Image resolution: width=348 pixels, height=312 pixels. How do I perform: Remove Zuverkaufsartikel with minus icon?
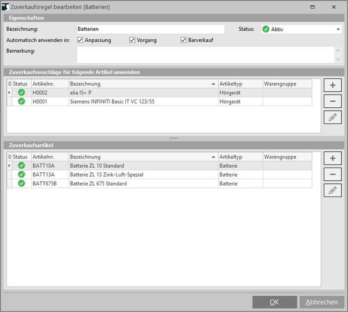(x=332, y=174)
